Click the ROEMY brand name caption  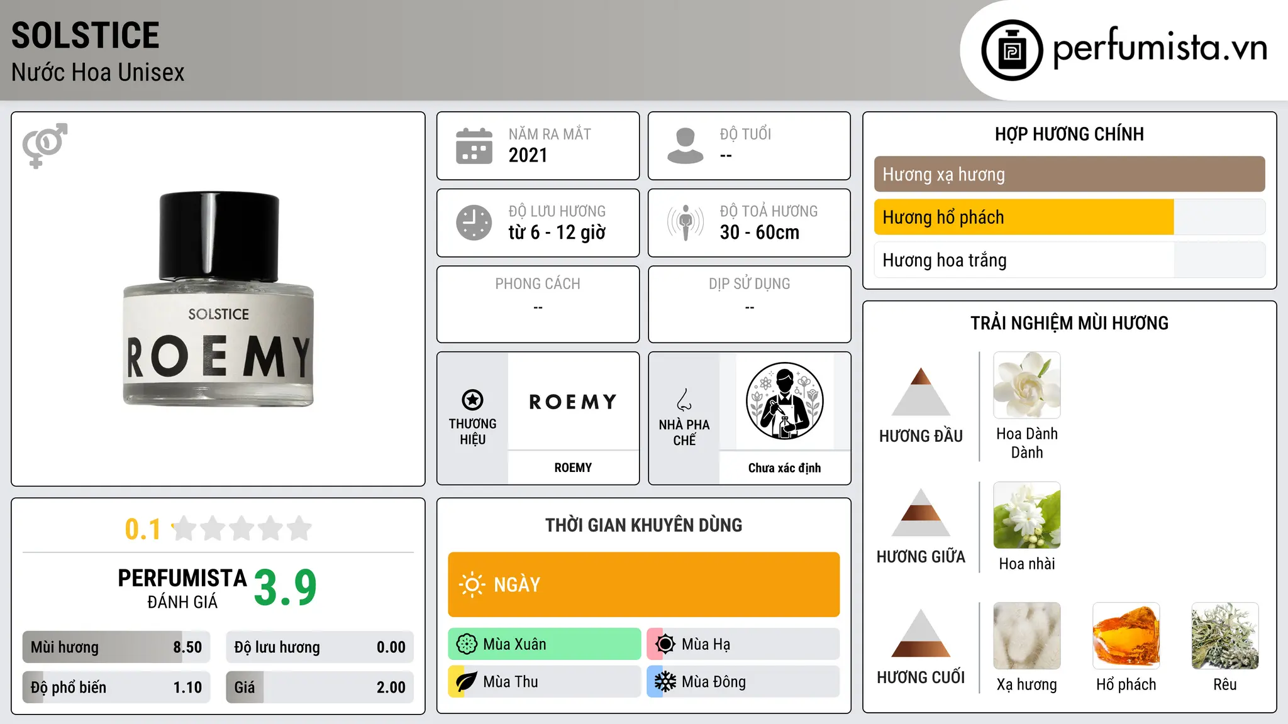[x=573, y=468]
